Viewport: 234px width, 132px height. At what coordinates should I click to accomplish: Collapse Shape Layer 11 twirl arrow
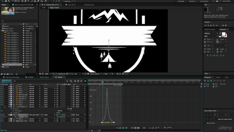(x=9, y=107)
